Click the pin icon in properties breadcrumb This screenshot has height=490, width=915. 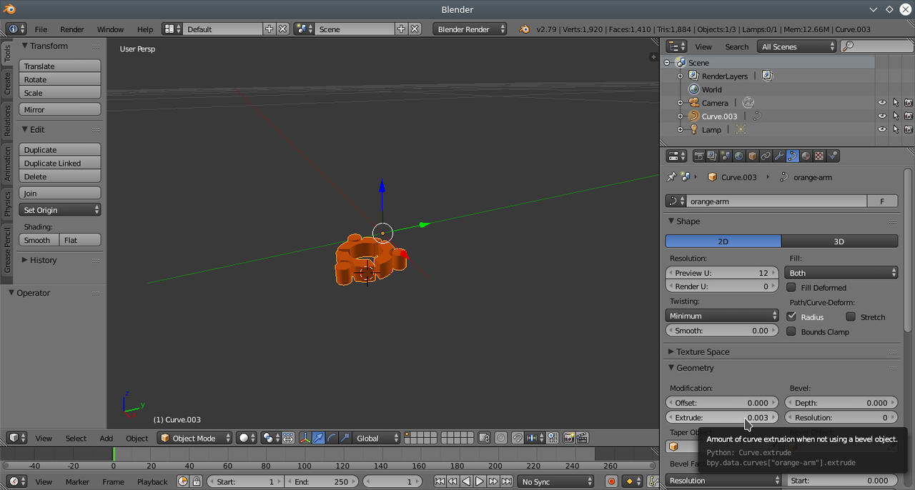671,176
